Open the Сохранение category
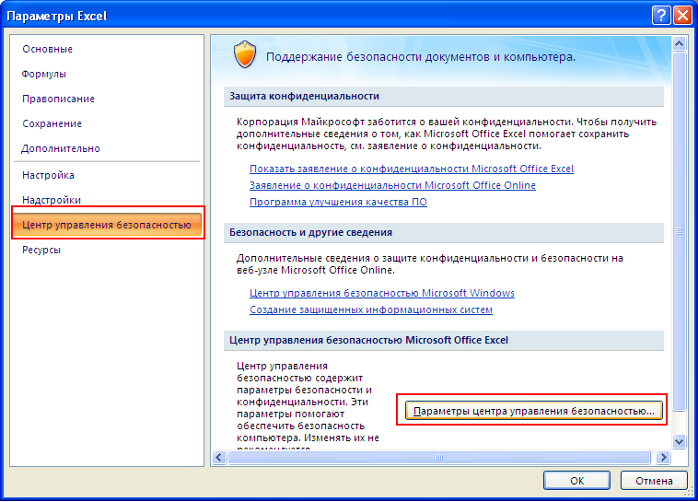 tap(52, 123)
